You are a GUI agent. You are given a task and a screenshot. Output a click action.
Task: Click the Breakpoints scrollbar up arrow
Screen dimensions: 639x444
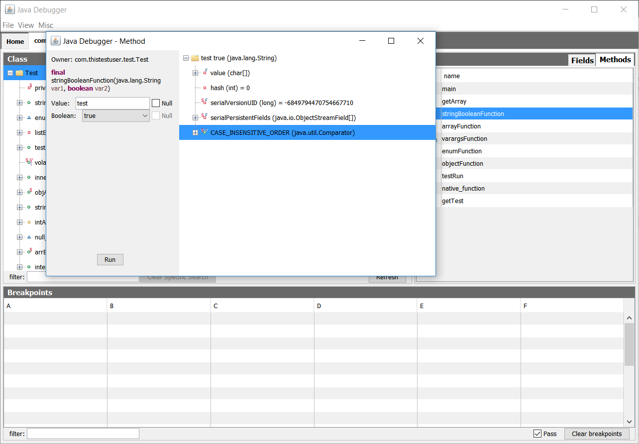629,318
